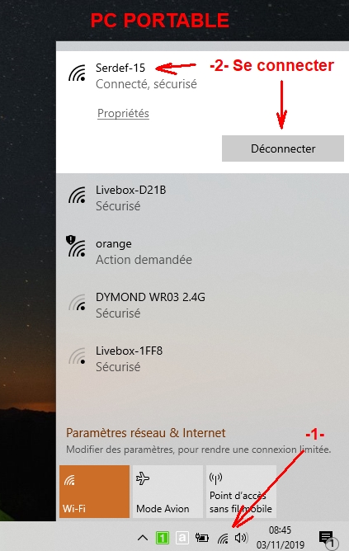Click the Wi-Fi signal icon beside Serdef-15
This screenshot has width=349, height=551.
(78, 73)
